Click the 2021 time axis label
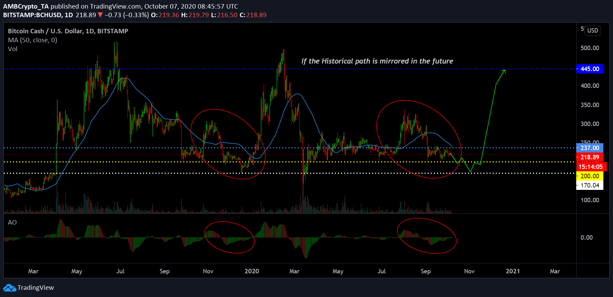Viewport: 613px width, 297px height. tap(513, 271)
